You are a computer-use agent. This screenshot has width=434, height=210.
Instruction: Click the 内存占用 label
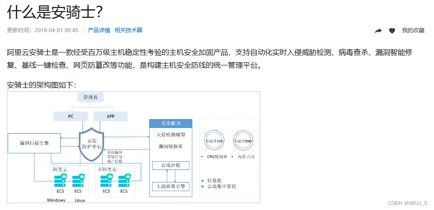click(246, 157)
